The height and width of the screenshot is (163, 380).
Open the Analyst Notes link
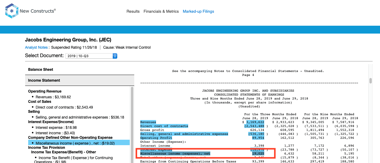(x=36, y=47)
